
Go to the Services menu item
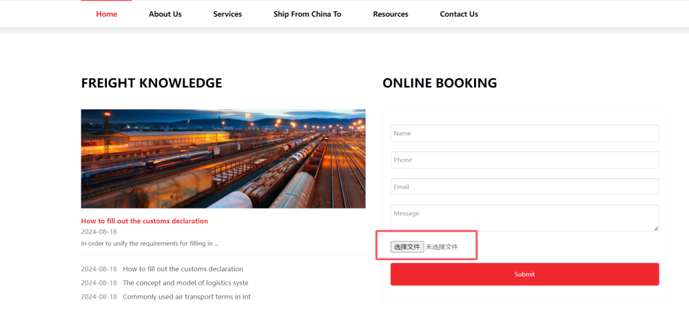[227, 14]
